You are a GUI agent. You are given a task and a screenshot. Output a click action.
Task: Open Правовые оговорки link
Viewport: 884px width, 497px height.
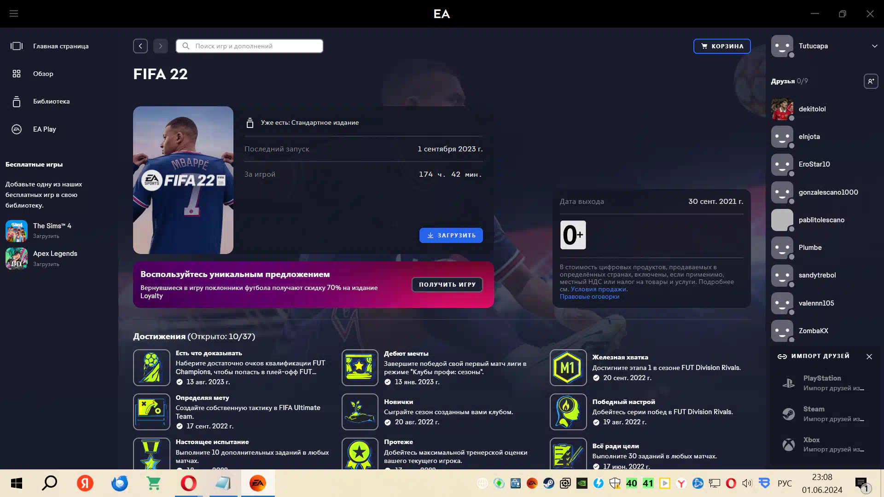(x=589, y=296)
